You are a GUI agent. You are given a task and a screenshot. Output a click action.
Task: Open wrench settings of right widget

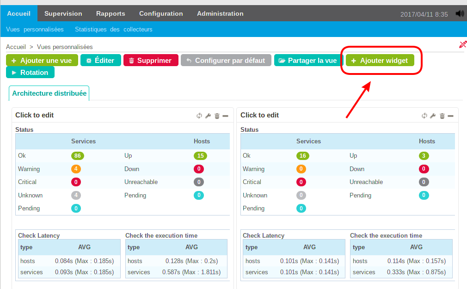[433, 116]
